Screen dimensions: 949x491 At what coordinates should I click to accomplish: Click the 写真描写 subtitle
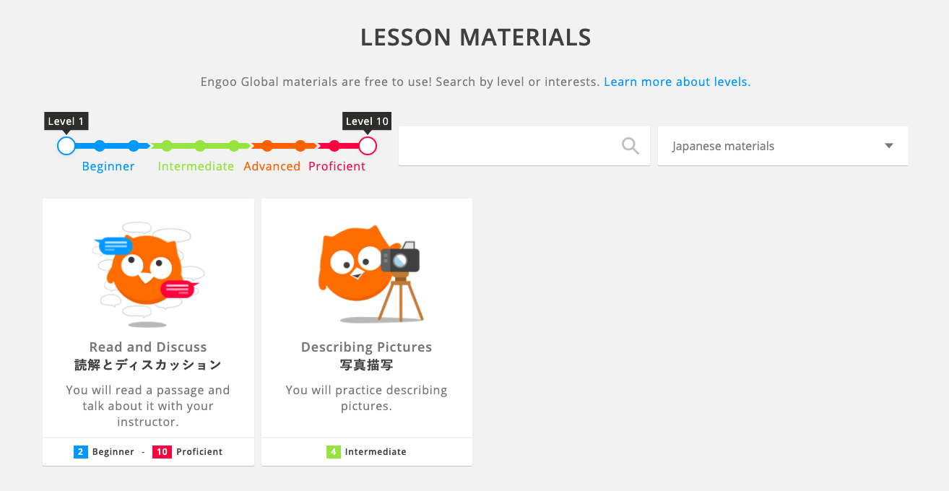367,365
